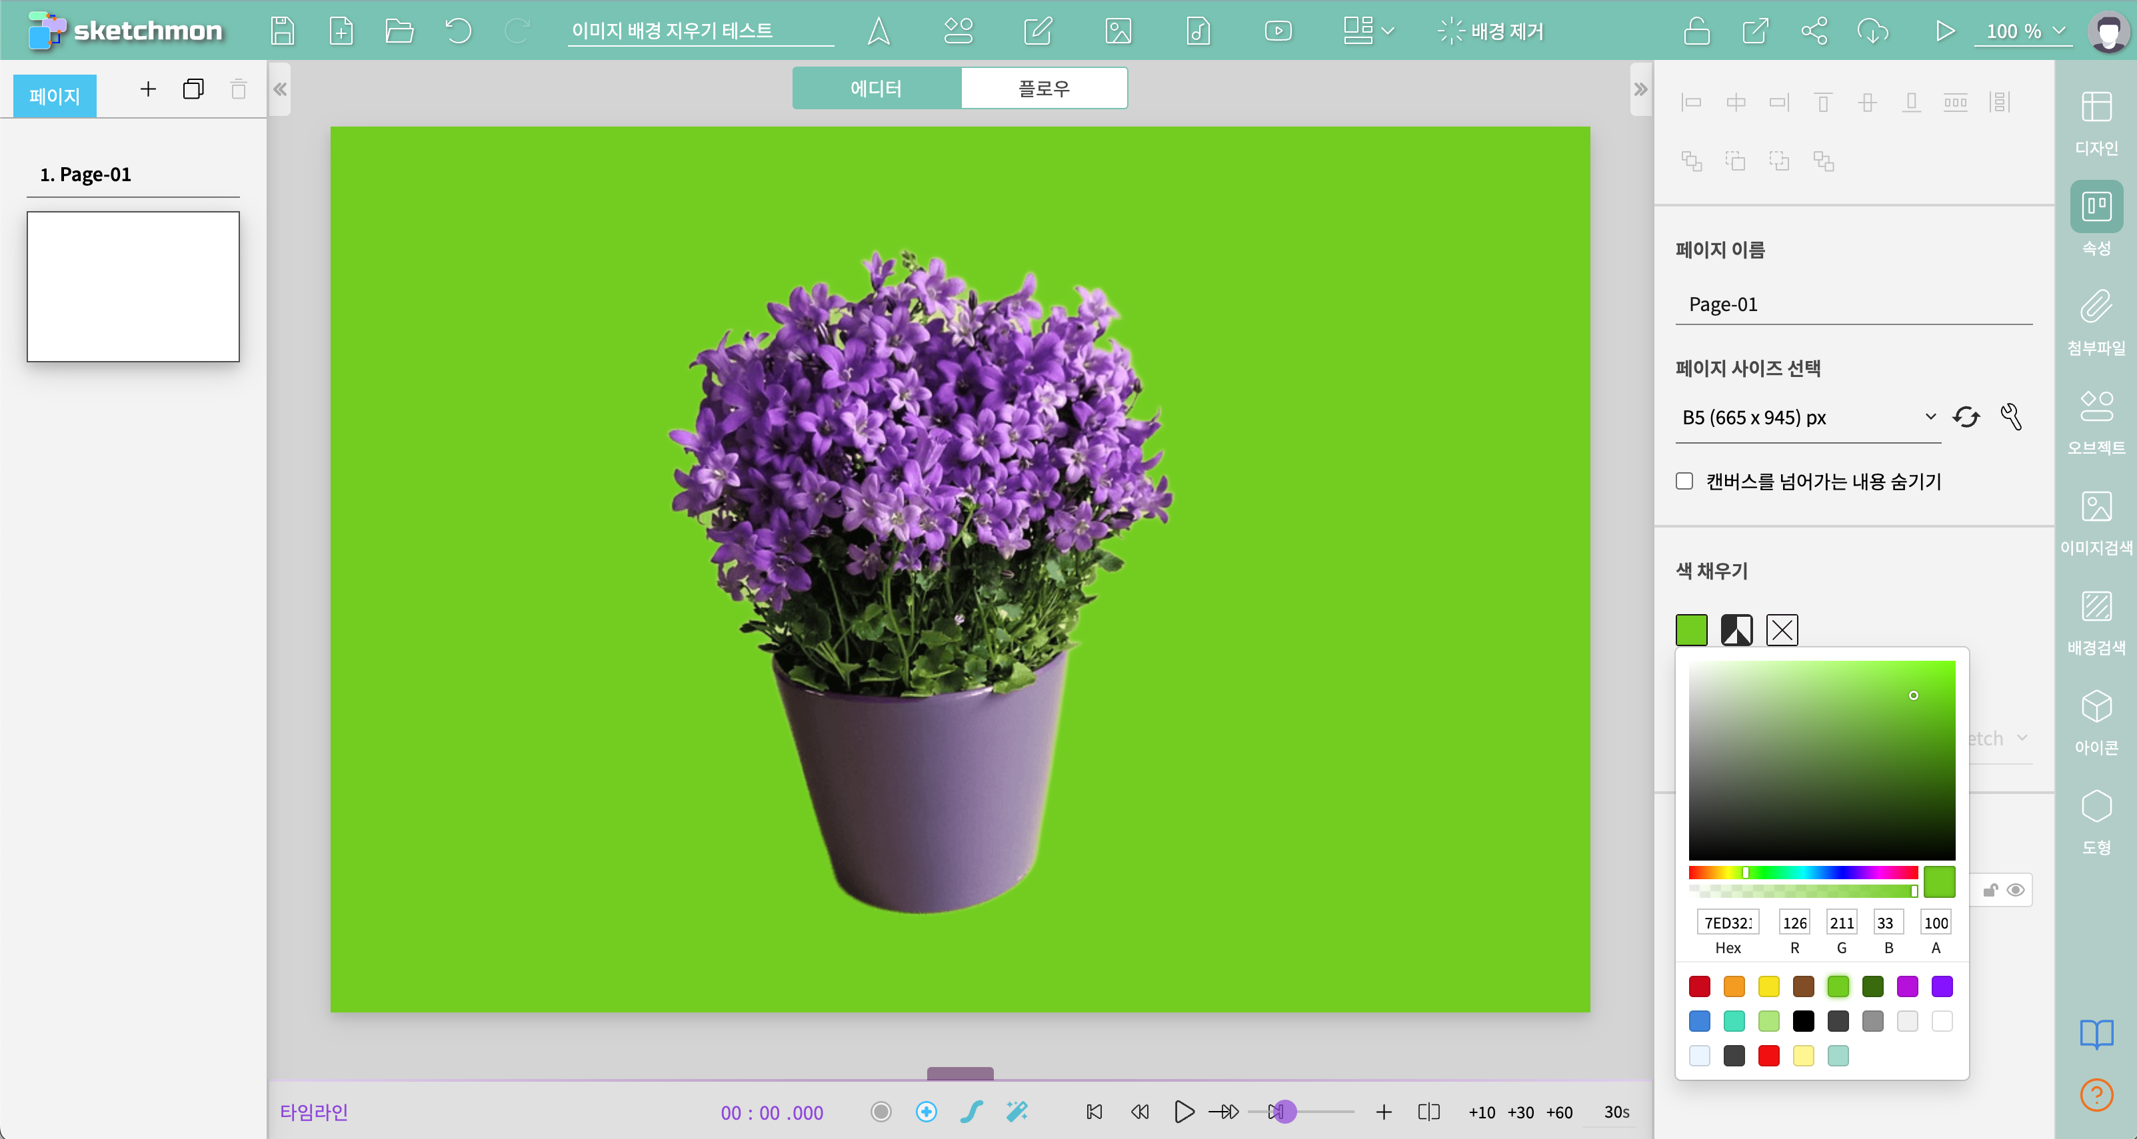The width and height of the screenshot is (2137, 1139).
Task: Open the folder icon in toolbar
Action: click(399, 31)
